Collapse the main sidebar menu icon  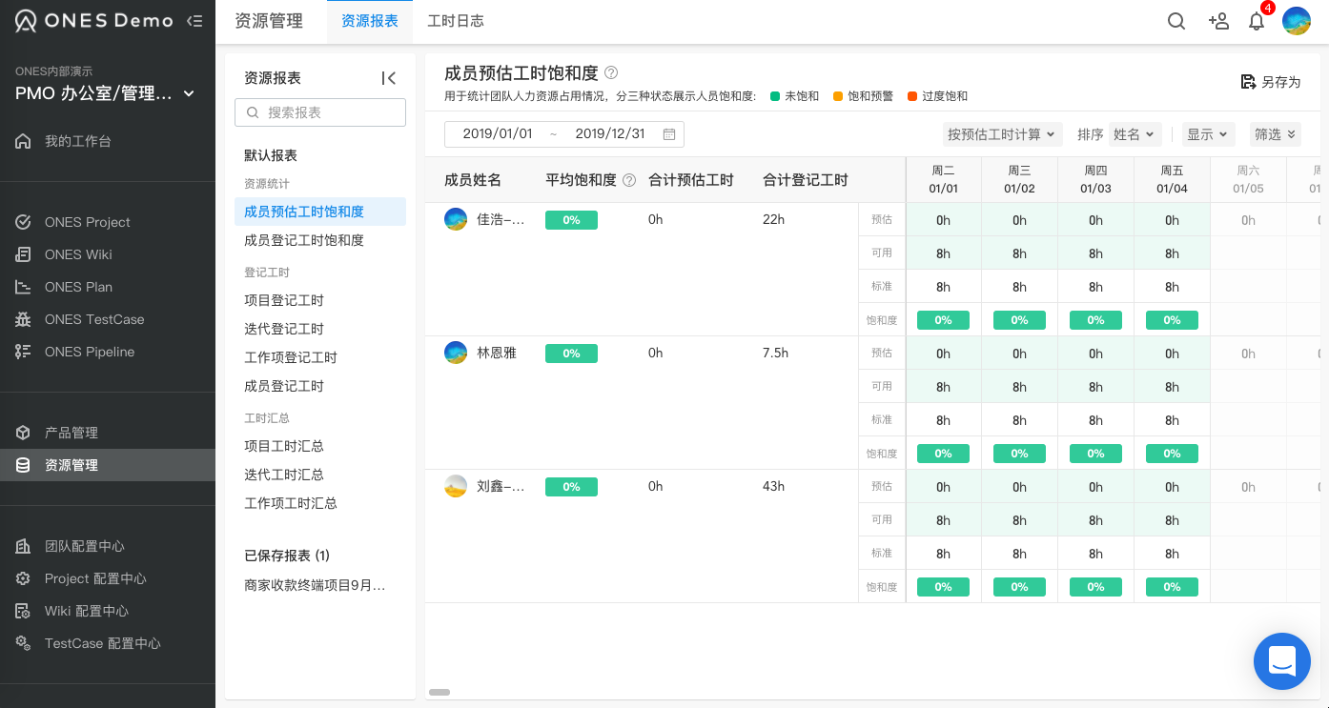tap(195, 21)
